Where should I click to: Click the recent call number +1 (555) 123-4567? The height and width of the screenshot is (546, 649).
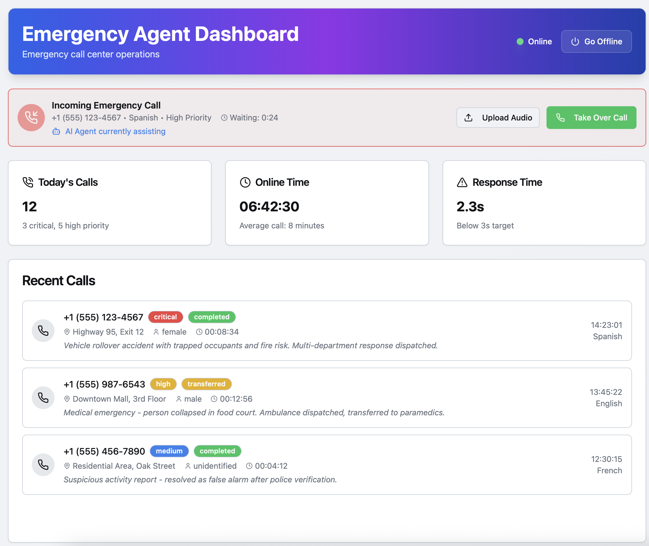(x=103, y=317)
